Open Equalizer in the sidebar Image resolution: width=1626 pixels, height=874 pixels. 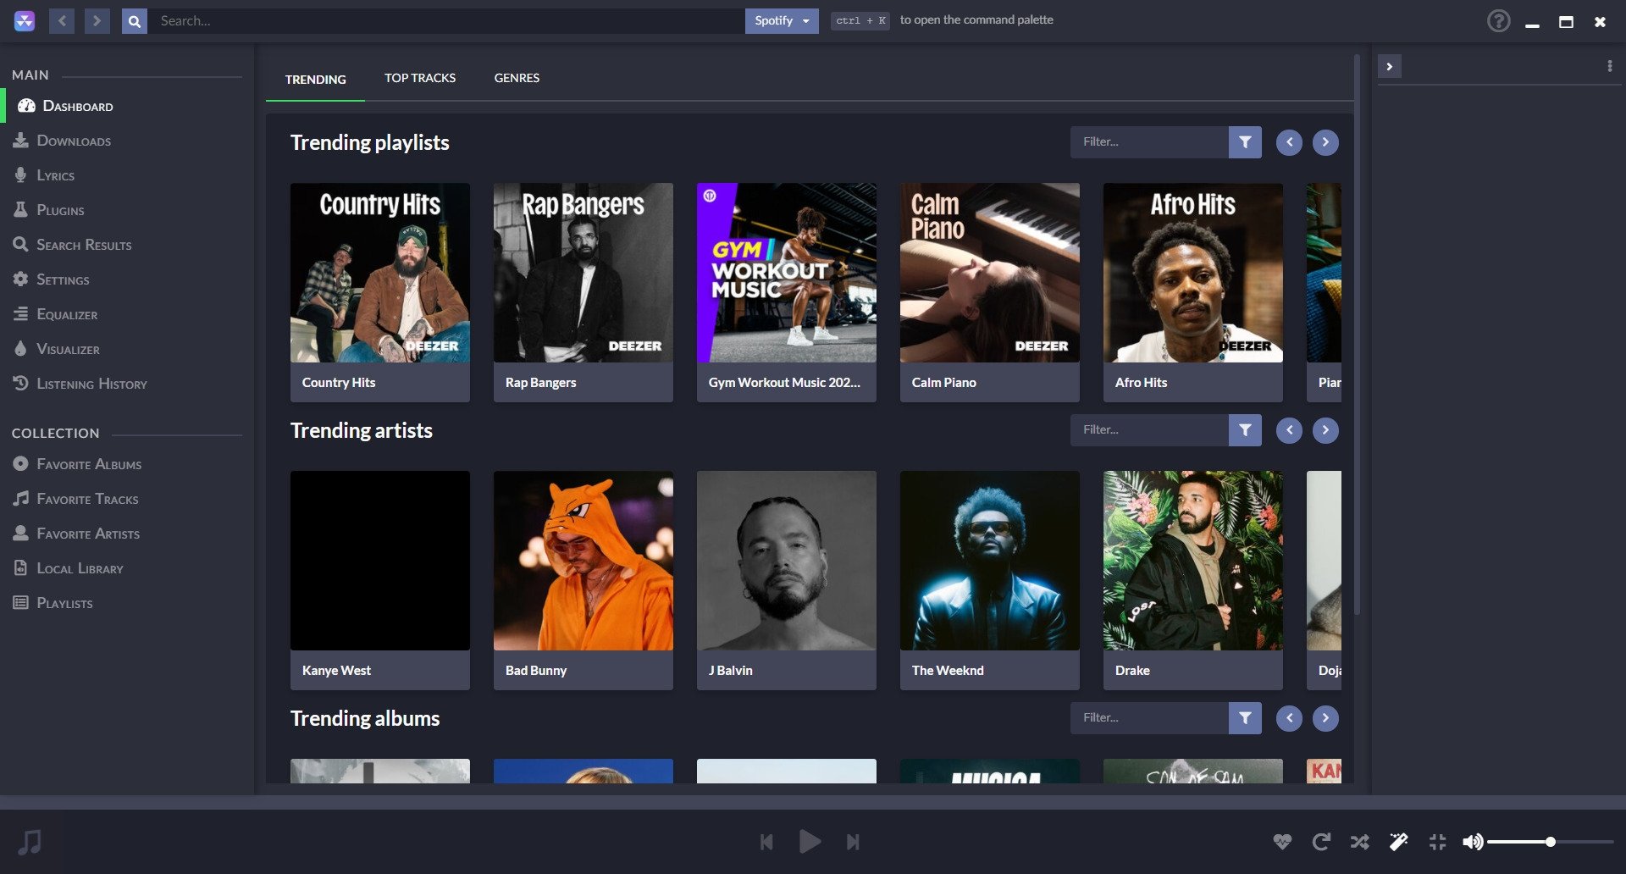pyautogui.click(x=127, y=314)
